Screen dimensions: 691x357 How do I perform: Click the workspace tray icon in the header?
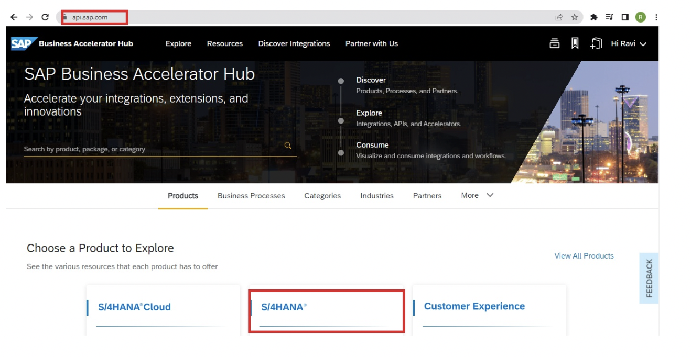555,43
